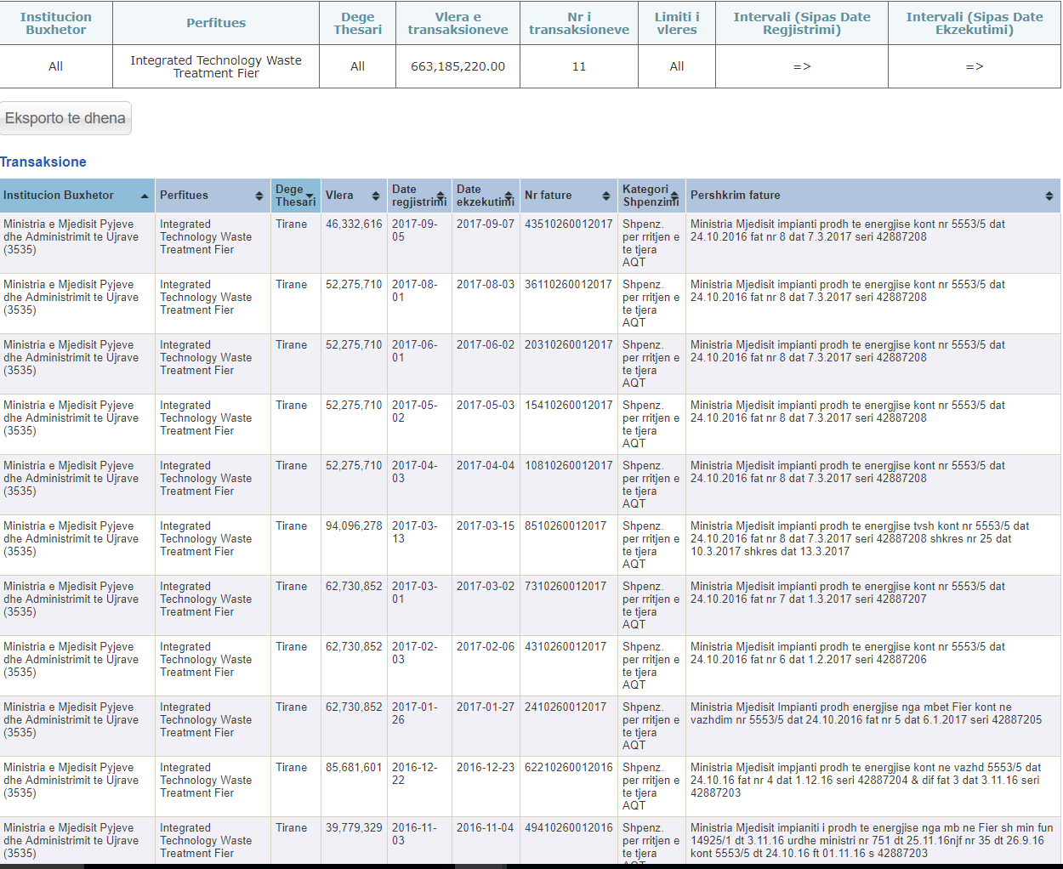Click Intervali (Sipas Date Ekzekutimi) header
Screen dimensions: 1063x869
click(x=975, y=23)
